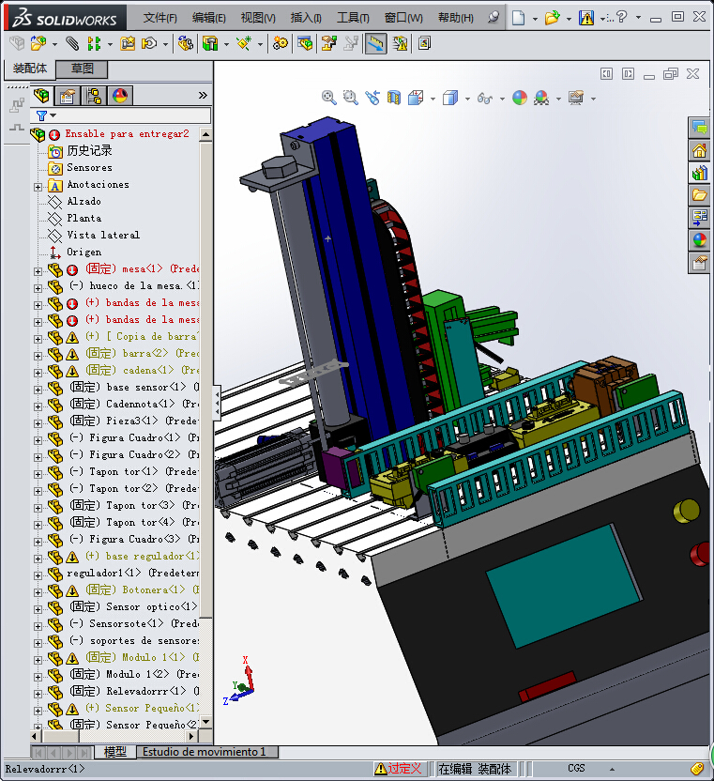
Task: Click the Help question mark button
Action: click(621, 17)
